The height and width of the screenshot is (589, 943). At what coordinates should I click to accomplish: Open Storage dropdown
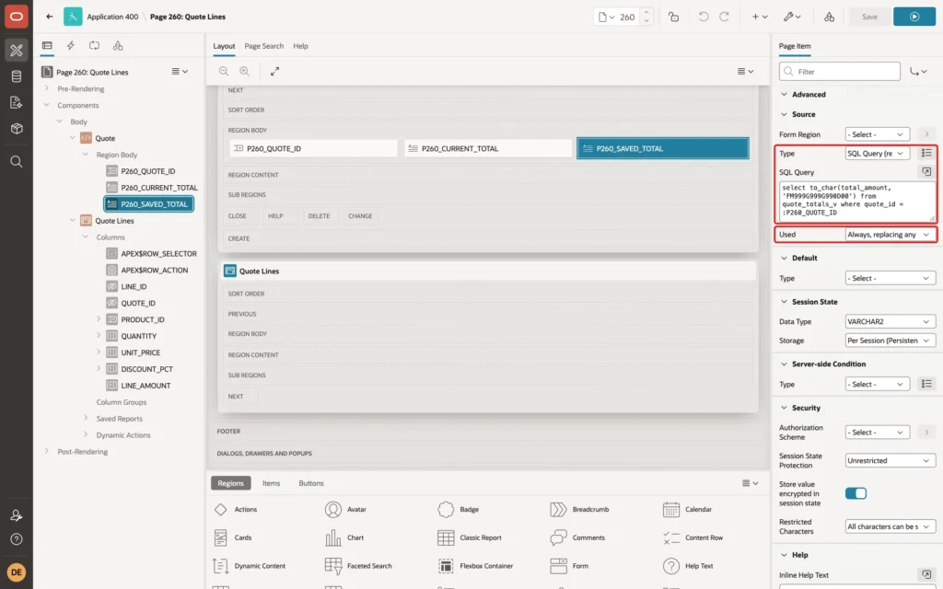tap(891, 341)
